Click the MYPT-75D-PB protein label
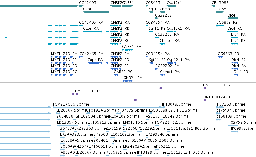This screenshot has height=157, width=256. pos(64,60)
